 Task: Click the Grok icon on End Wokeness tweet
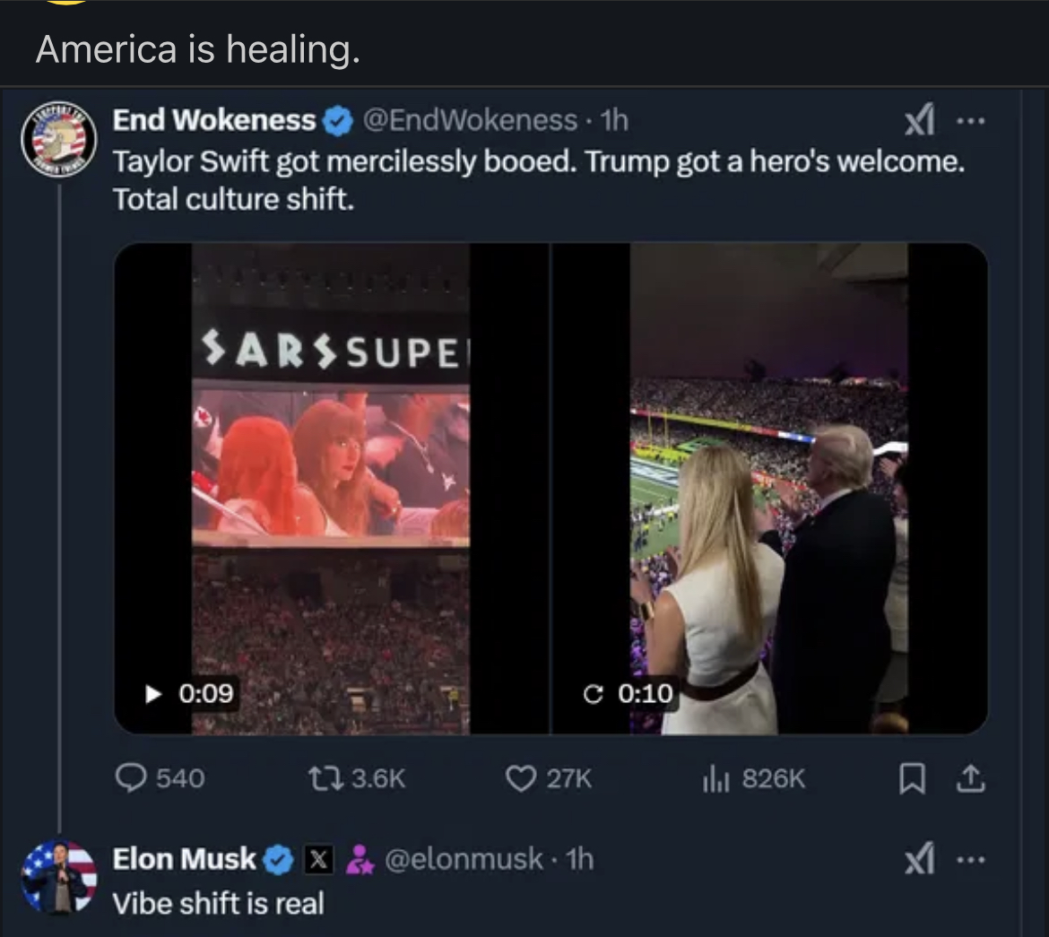920,119
